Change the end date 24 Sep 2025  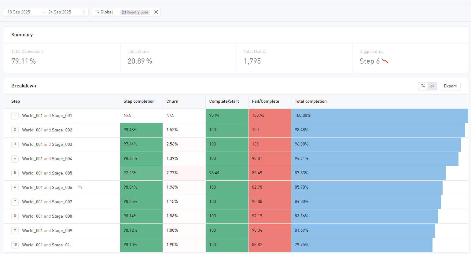pyautogui.click(x=60, y=12)
